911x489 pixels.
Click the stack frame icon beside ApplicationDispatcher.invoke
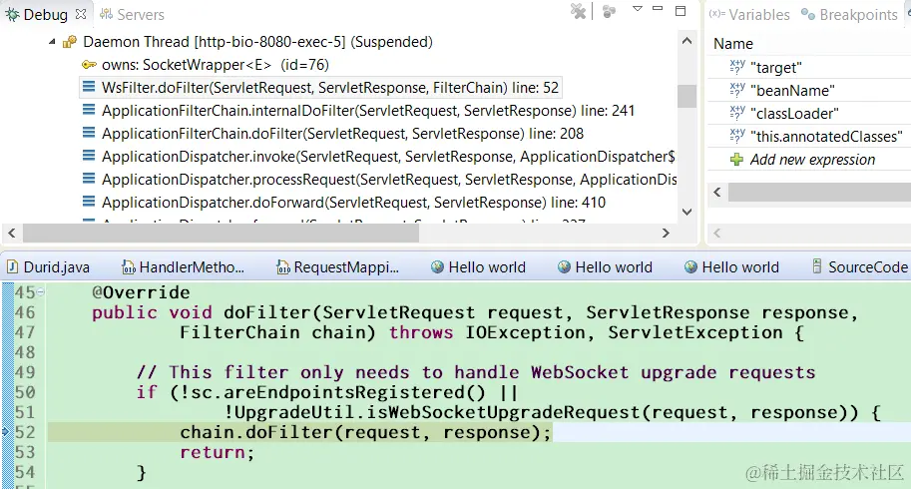tap(89, 156)
